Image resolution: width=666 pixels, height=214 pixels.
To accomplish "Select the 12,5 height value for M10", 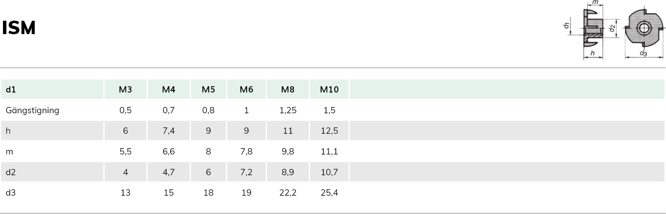I will tap(329, 131).
